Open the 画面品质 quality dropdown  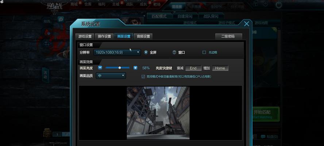[x=111, y=76]
